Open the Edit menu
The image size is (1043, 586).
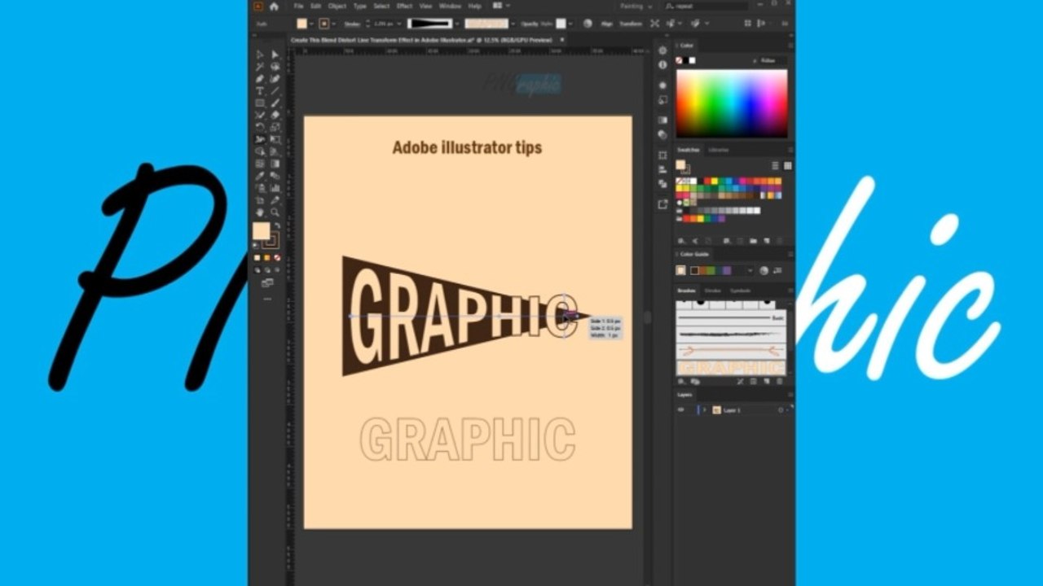click(x=315, y=6)
